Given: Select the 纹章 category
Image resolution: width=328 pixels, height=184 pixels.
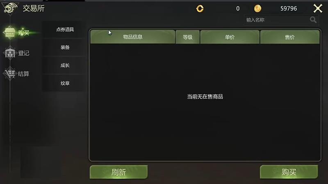Looking at the screenshot, I should click(x=65, y=83).
